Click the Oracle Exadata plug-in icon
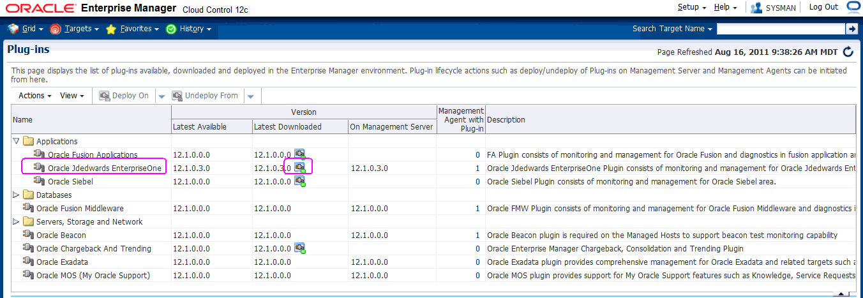 point(28,262)
